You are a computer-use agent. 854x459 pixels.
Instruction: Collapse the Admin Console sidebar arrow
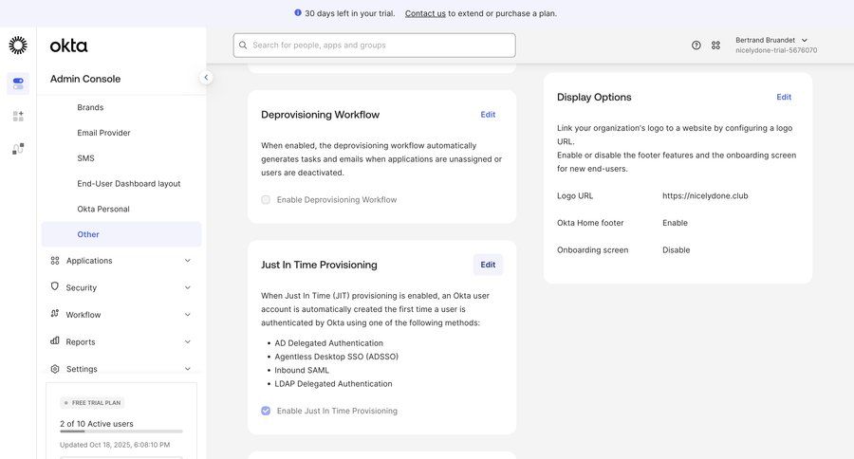tap(206, 78)
